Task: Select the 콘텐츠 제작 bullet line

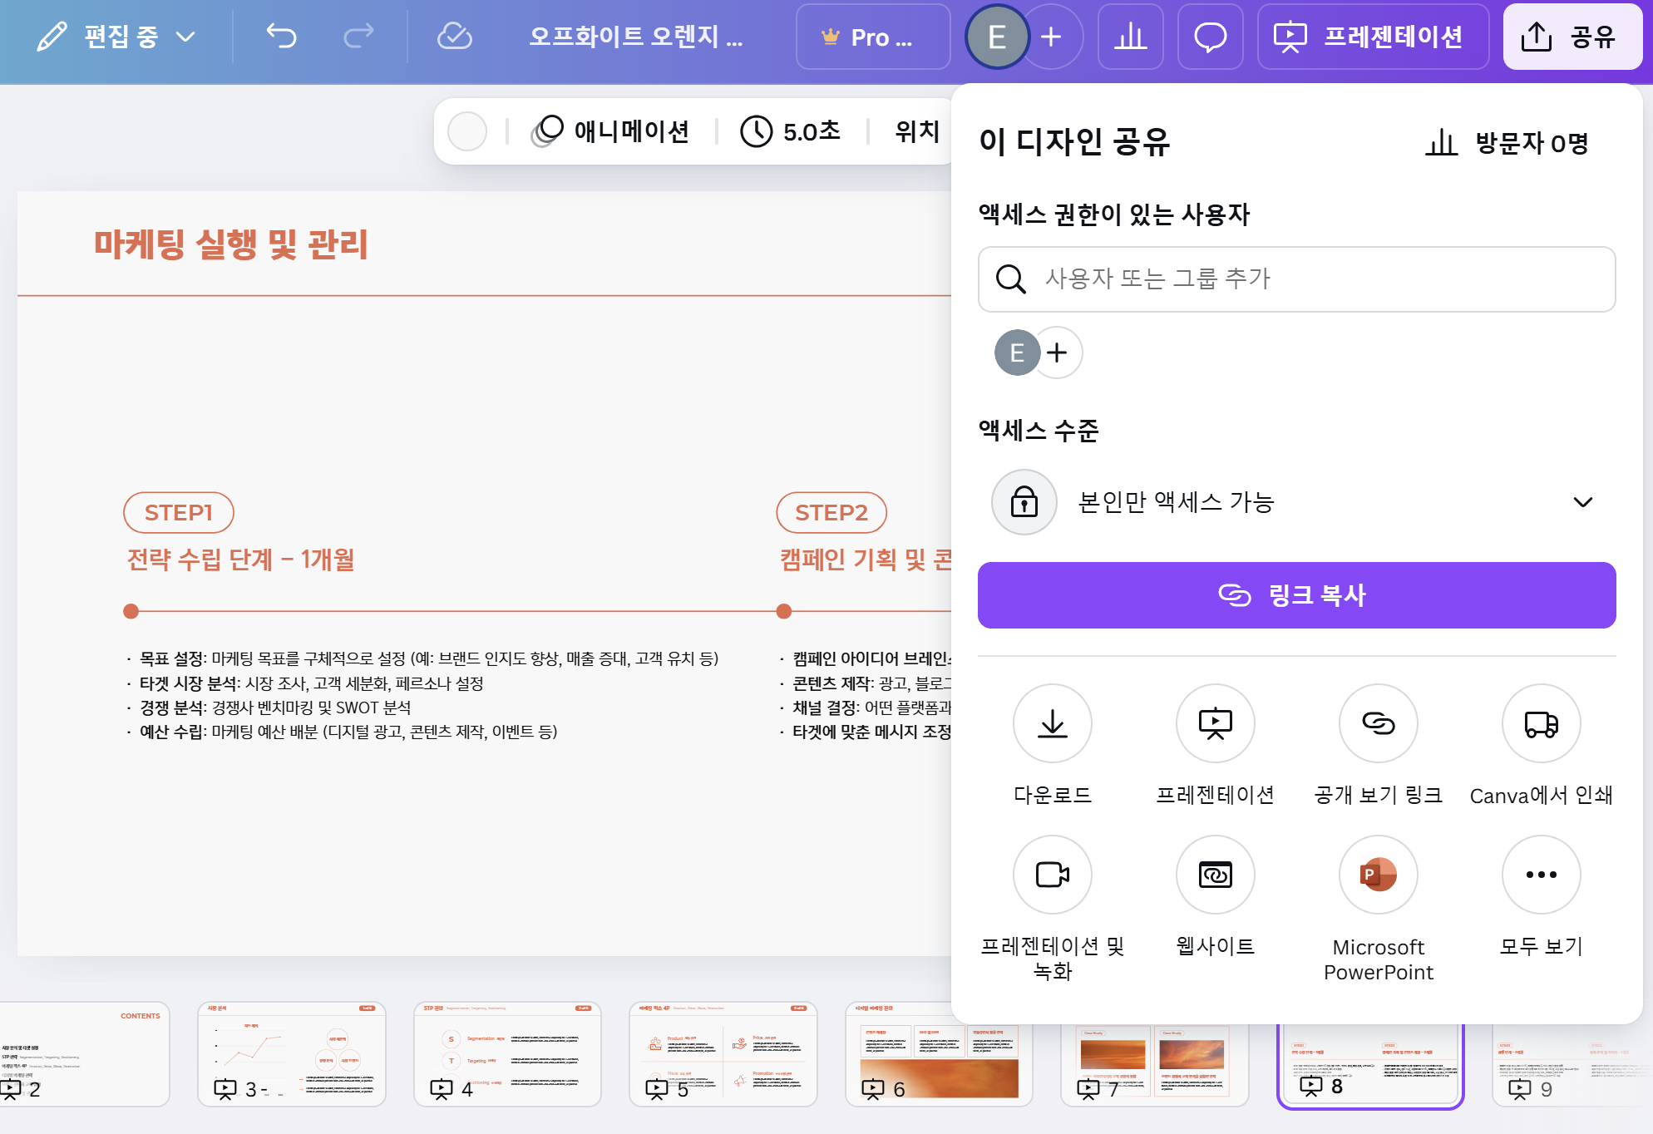Action: pyautogui.click(x=866, y=683)
